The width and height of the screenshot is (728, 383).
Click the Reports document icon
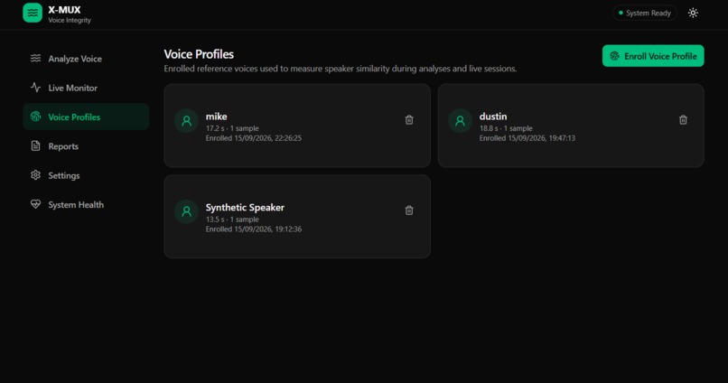tap(36, 145)
